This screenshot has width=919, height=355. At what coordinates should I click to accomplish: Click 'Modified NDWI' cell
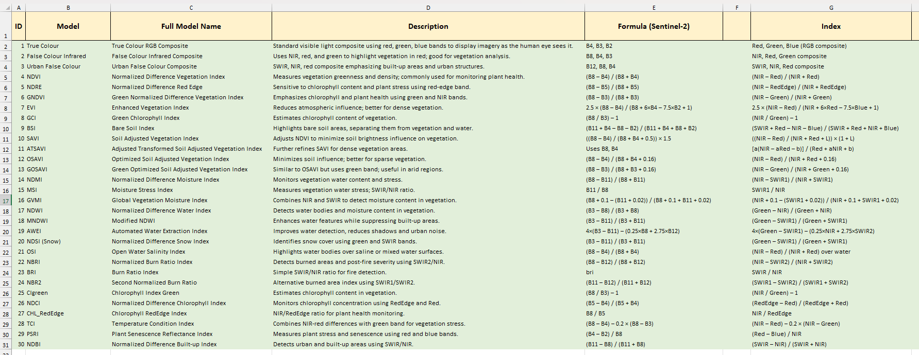tap(191, 221)
